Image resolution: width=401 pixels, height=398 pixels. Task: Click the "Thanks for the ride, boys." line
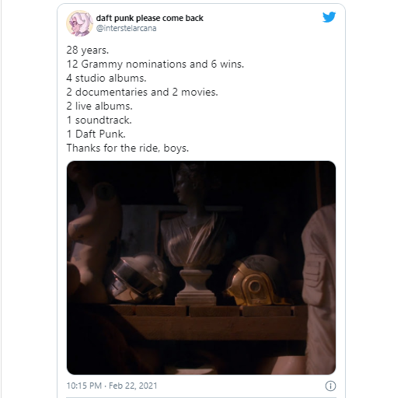point(127,148)
